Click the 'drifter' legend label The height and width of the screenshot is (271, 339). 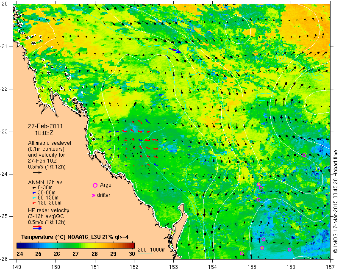point(103,195)
